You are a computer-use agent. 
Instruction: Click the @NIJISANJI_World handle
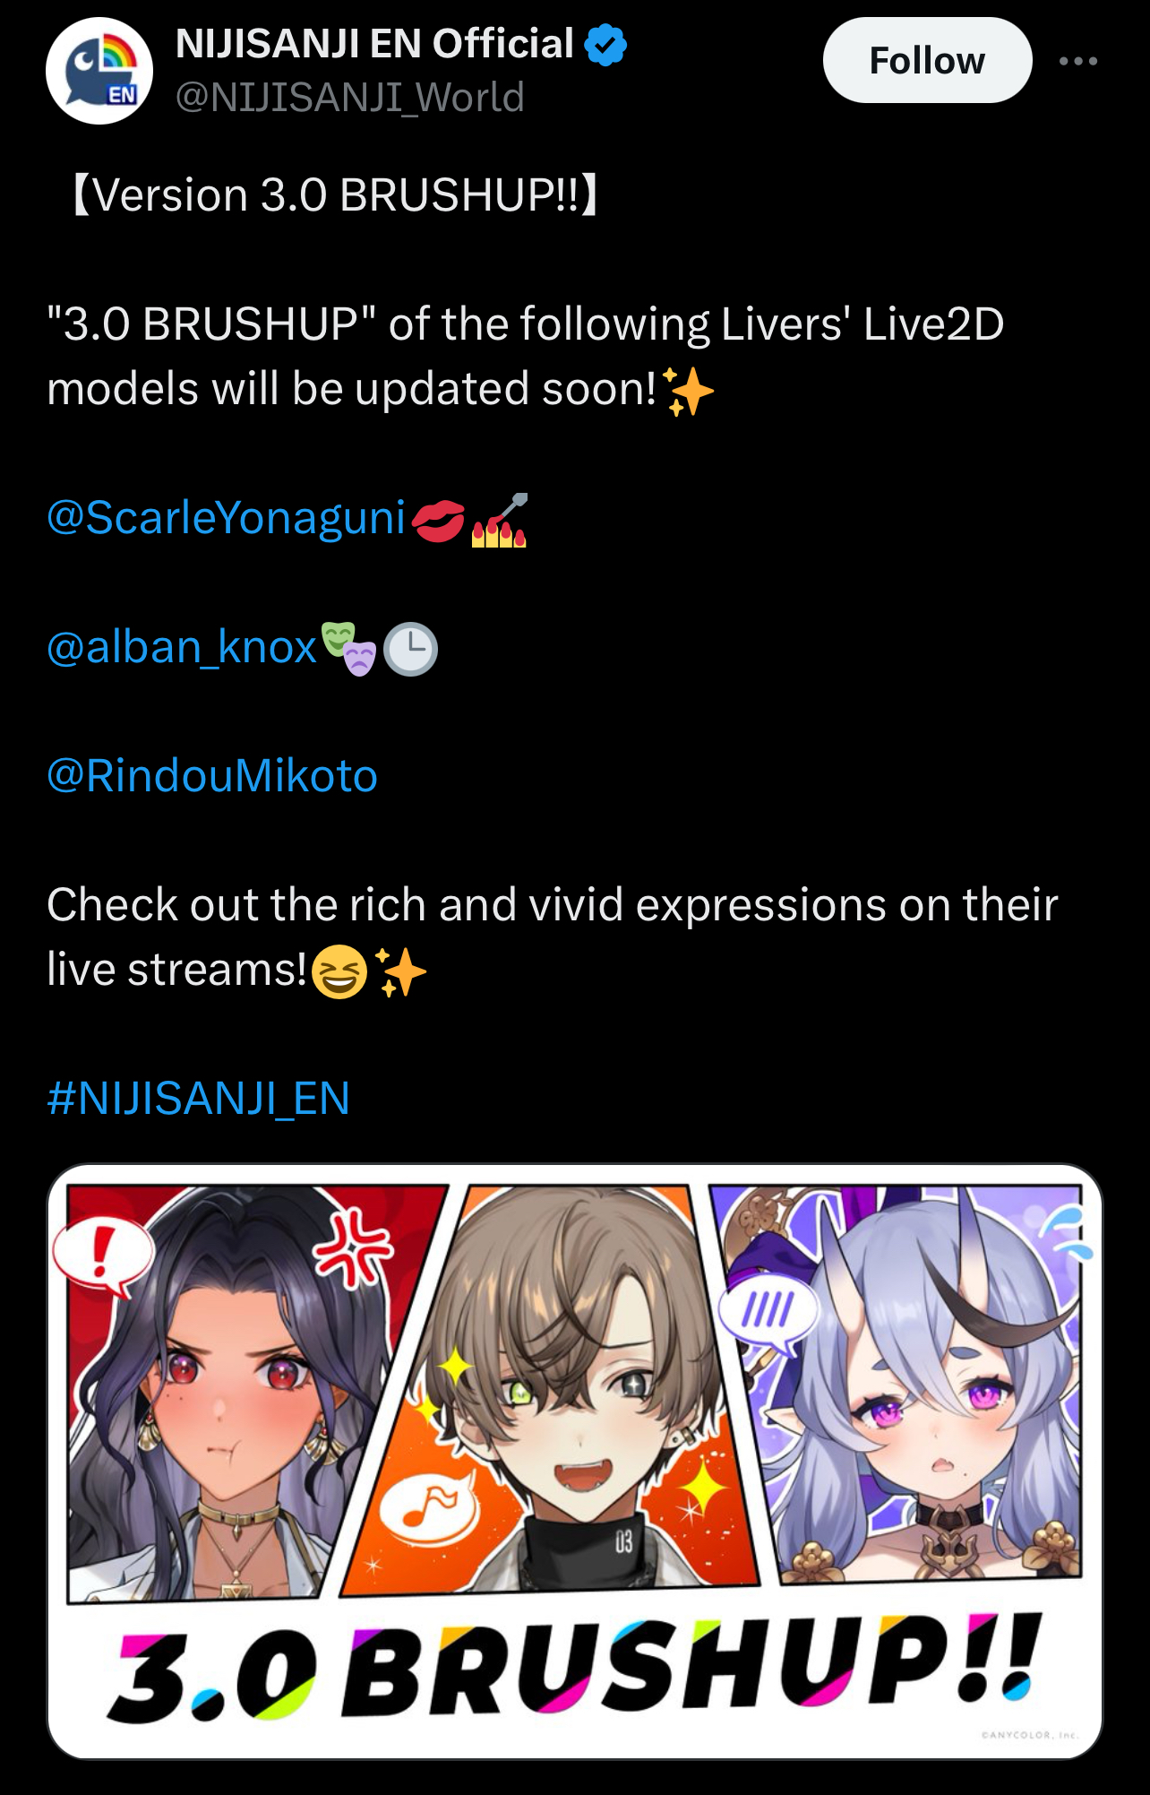(349, 97)
